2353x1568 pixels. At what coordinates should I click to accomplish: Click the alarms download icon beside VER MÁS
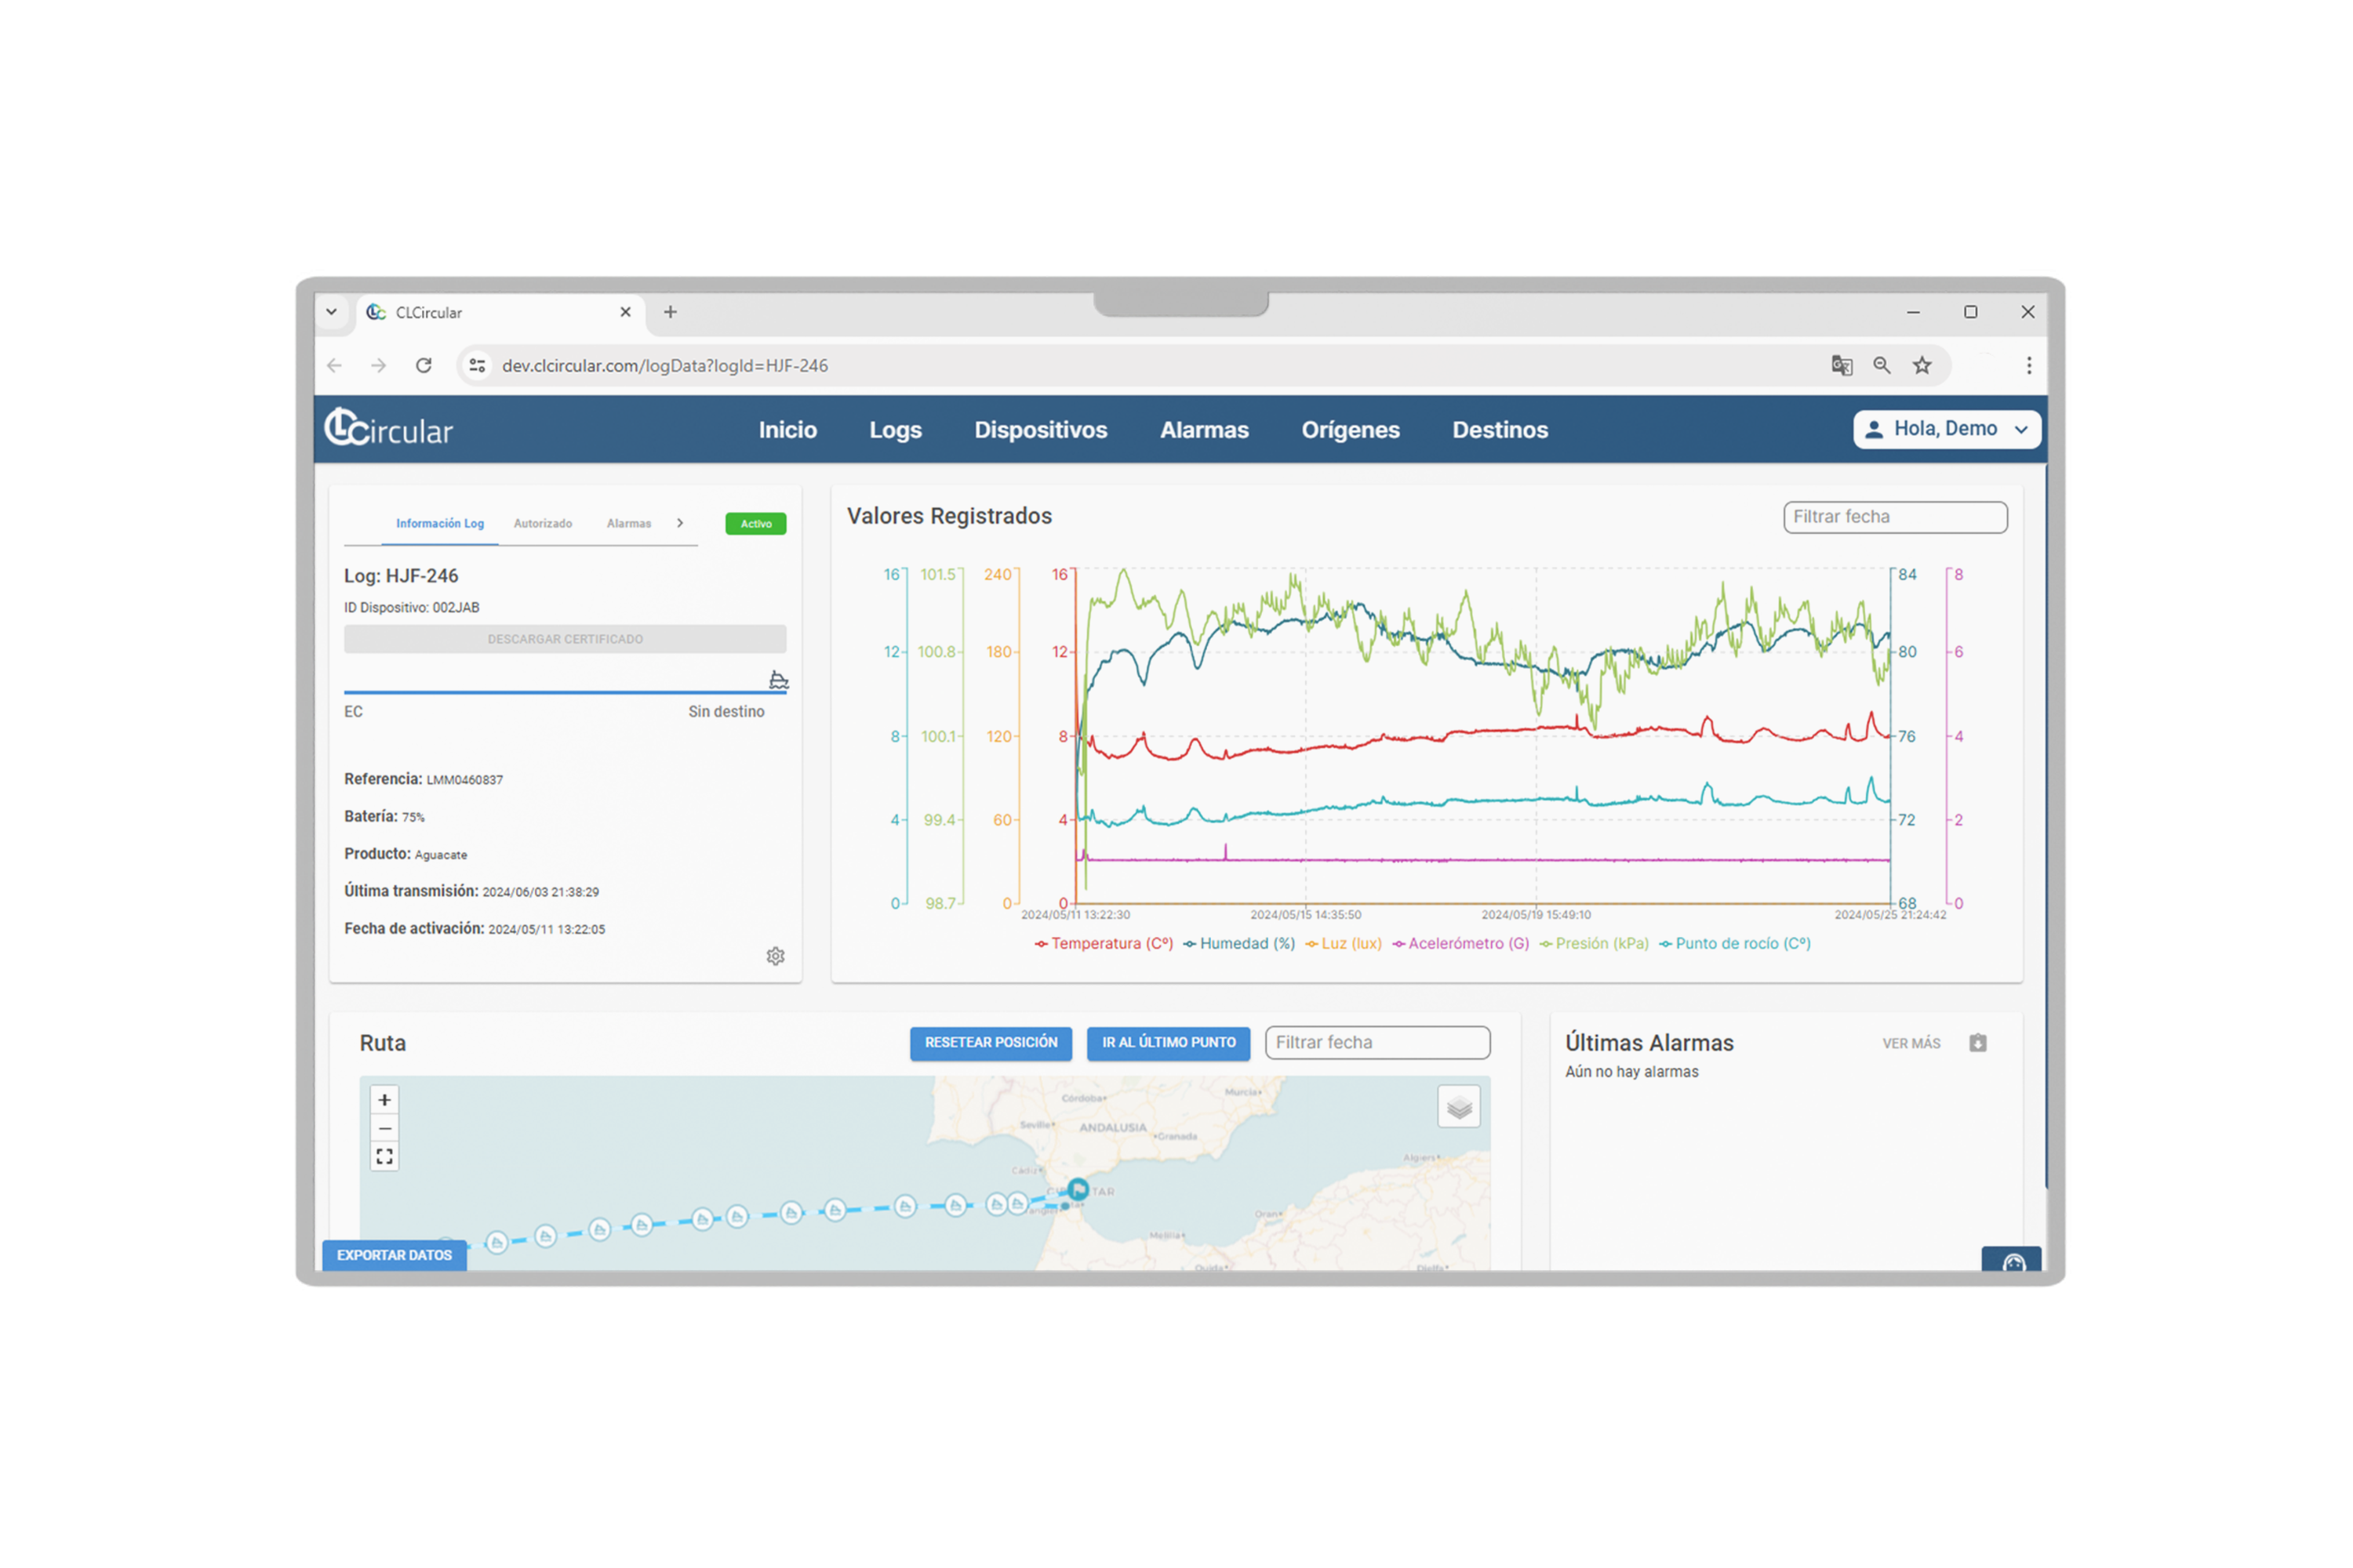click(x=1978, y=1043)
